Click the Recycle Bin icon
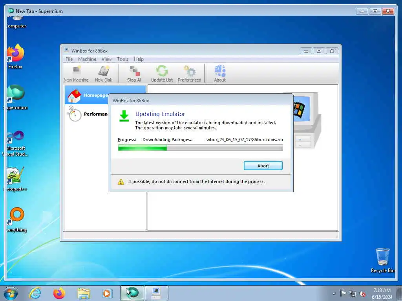The height and width of the screenshot is (301, 402). coord(382,260)
